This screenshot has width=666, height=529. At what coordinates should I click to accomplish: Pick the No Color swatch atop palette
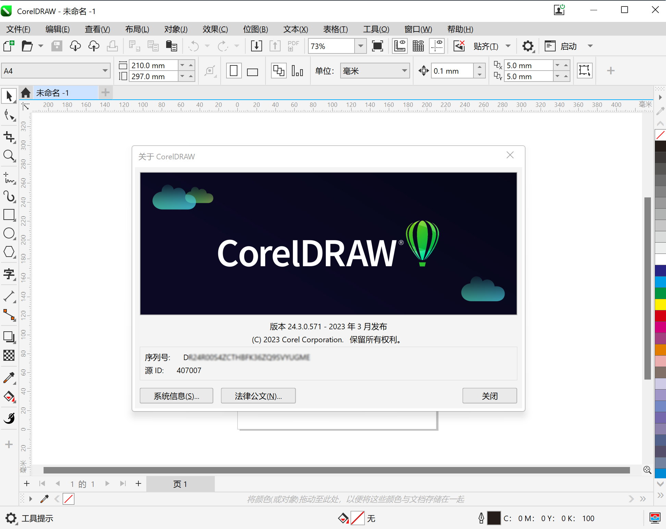tap(660, 135)
